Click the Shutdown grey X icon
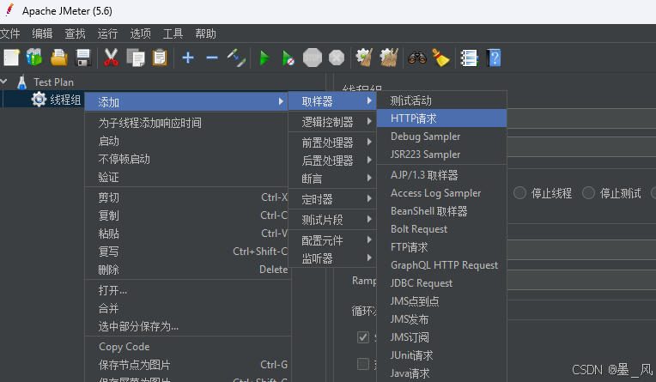Image resolution: width=656 pixels, height=382 pixels. coord(337,58)
